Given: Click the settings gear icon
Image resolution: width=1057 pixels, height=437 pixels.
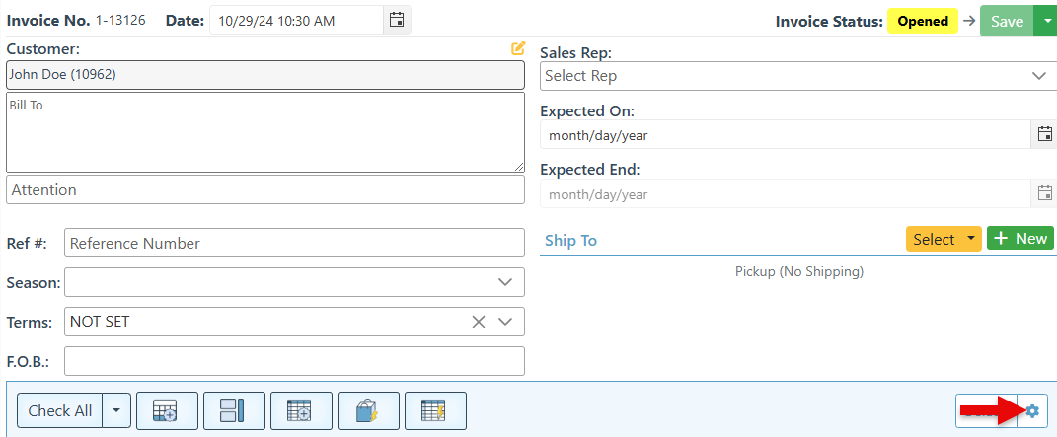Looking at the screenshot, I should pos(1032,410).
